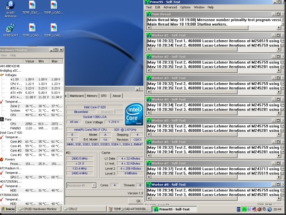Click the Worker #4 window icon

(149, 99)
